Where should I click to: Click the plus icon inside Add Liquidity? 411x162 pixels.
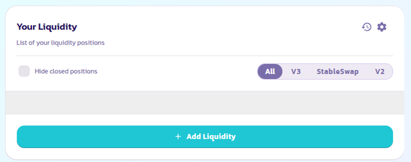click(x=178, y=136)
